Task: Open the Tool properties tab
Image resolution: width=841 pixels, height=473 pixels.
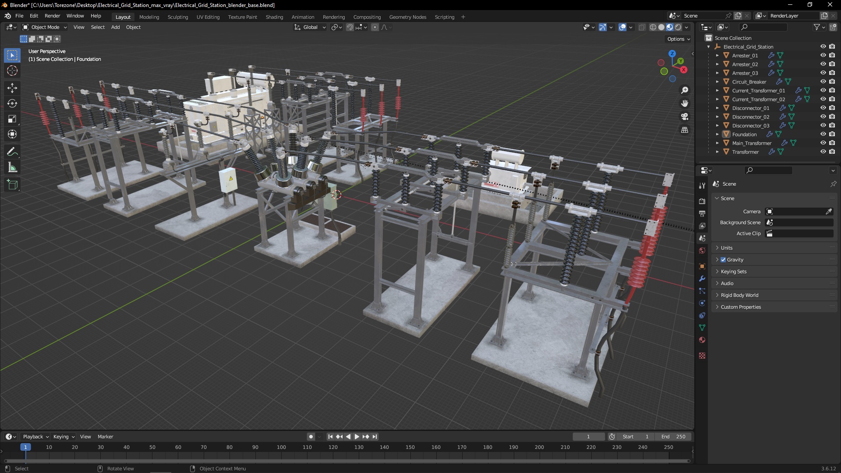Action: [x=702, y=186]
